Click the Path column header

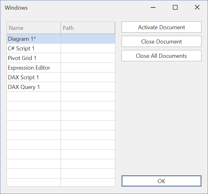(x=88, y=28)
